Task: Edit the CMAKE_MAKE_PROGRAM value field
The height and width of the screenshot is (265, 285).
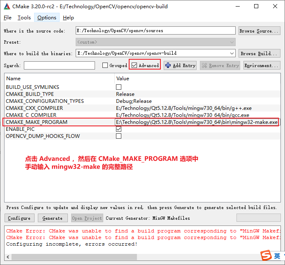Action: [197, 122]
